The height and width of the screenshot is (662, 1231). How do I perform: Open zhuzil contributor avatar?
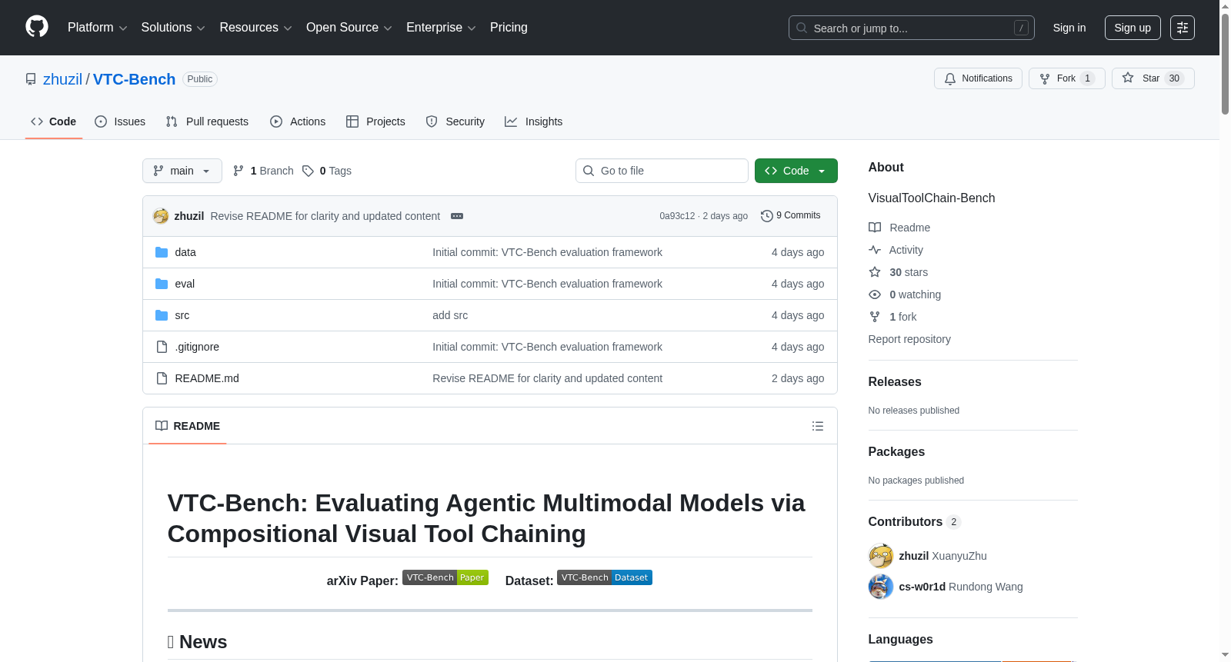[881, 556]
